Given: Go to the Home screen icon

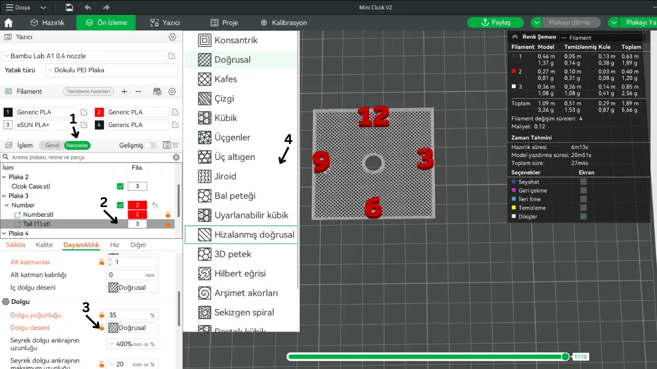Looking at the screenshot, I should (x=8, y=23).
